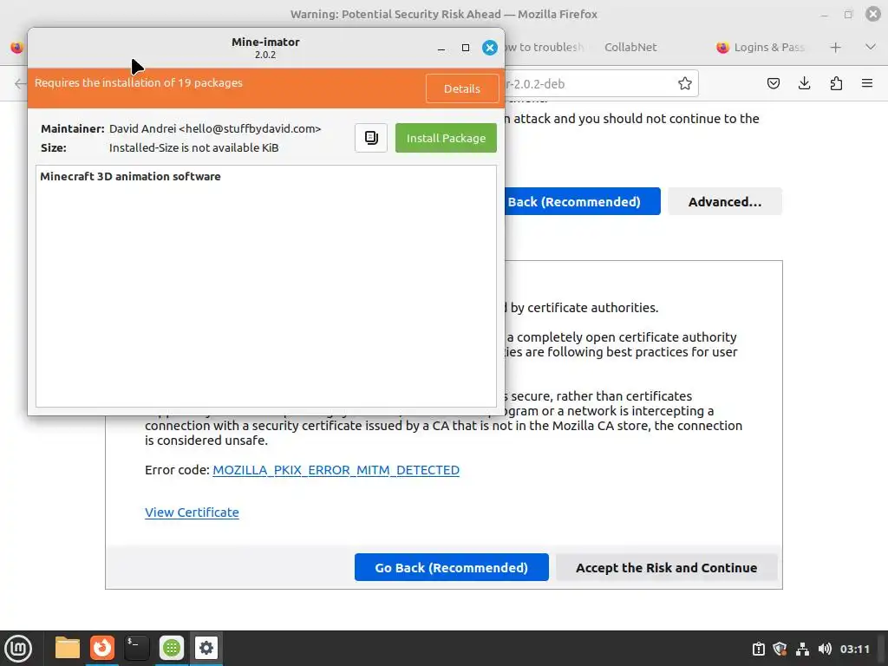
Task: Close the Firefox browser window
Action: click(x=872, y=14)
